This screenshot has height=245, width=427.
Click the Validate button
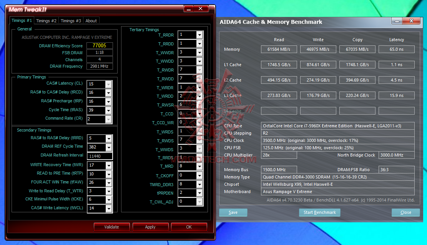pos(112,227)
